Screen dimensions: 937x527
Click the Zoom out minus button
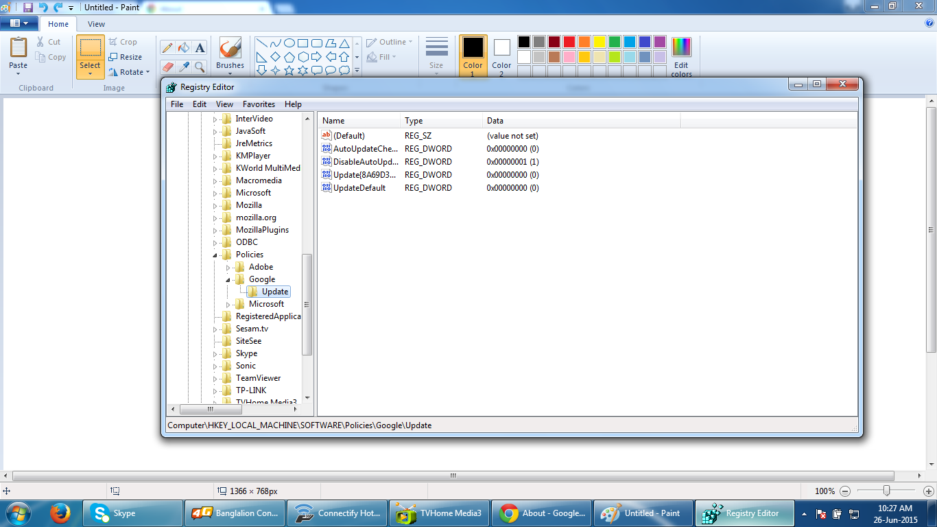[845, 491]
